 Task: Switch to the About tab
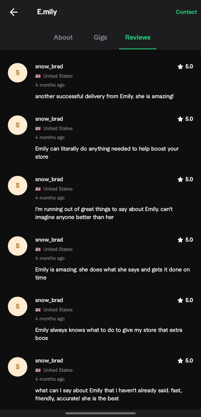pos(63,37)
